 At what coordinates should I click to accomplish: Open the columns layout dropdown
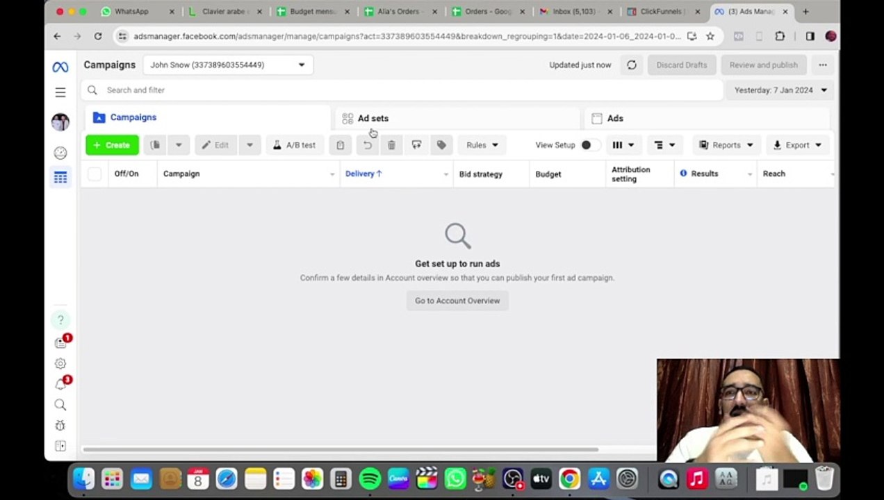[623, 145]
